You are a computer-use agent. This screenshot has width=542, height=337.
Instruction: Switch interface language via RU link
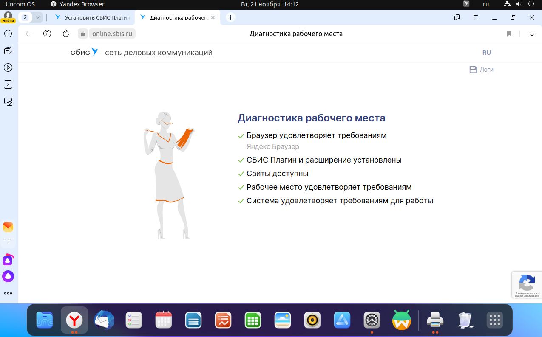click(x=486, y=52)
